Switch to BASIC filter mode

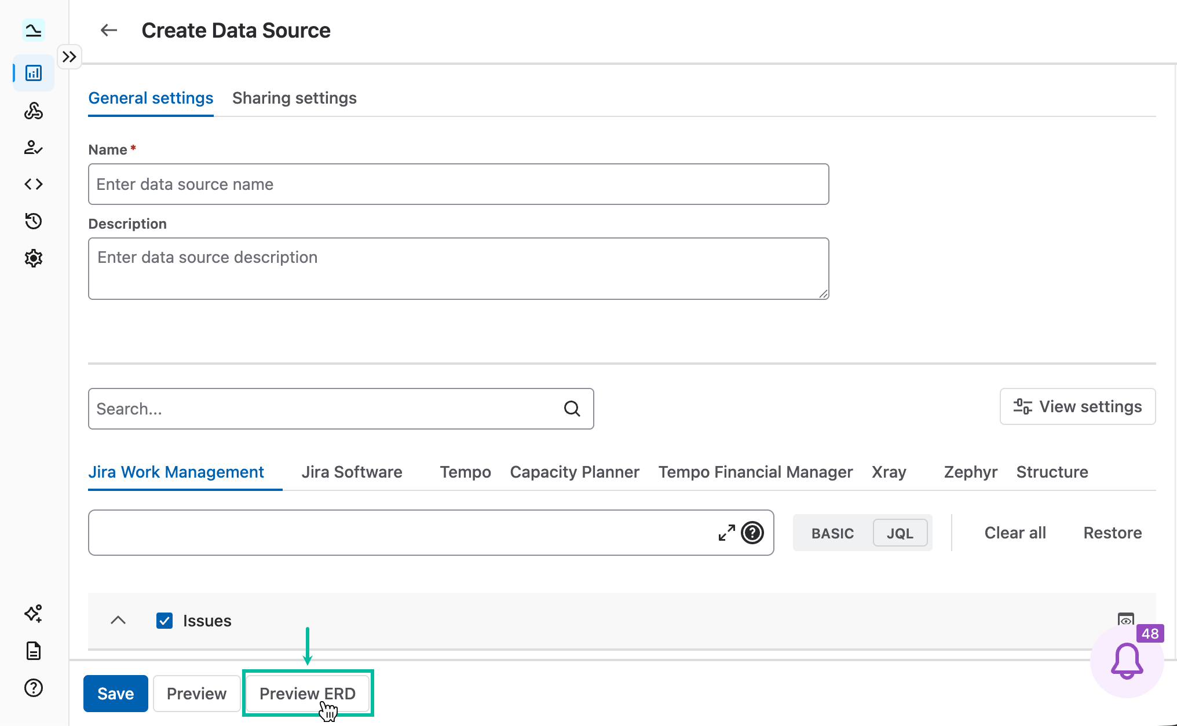click(x=832, y=533)
